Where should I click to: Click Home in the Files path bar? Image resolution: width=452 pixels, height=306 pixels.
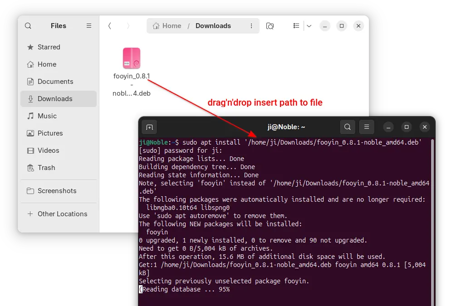pyautogui.click(x=167, y=26)
